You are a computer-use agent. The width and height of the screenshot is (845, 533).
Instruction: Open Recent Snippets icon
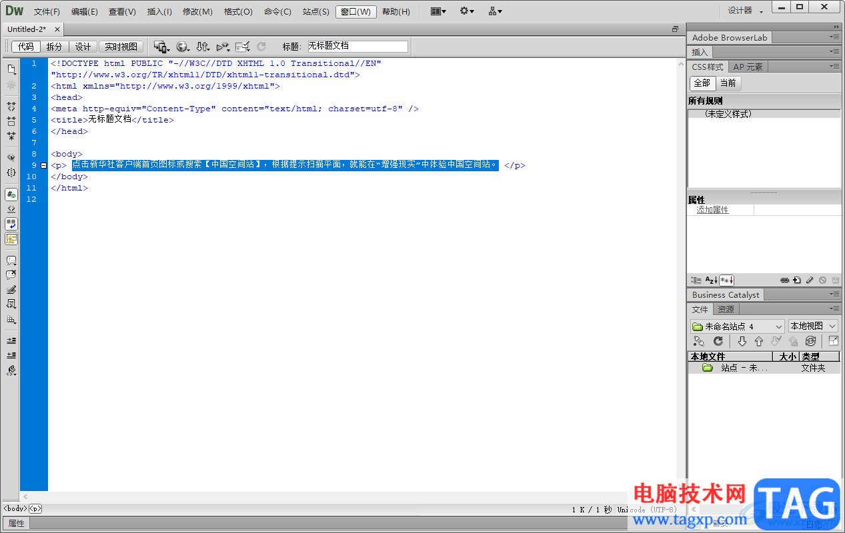coord(11,304)
